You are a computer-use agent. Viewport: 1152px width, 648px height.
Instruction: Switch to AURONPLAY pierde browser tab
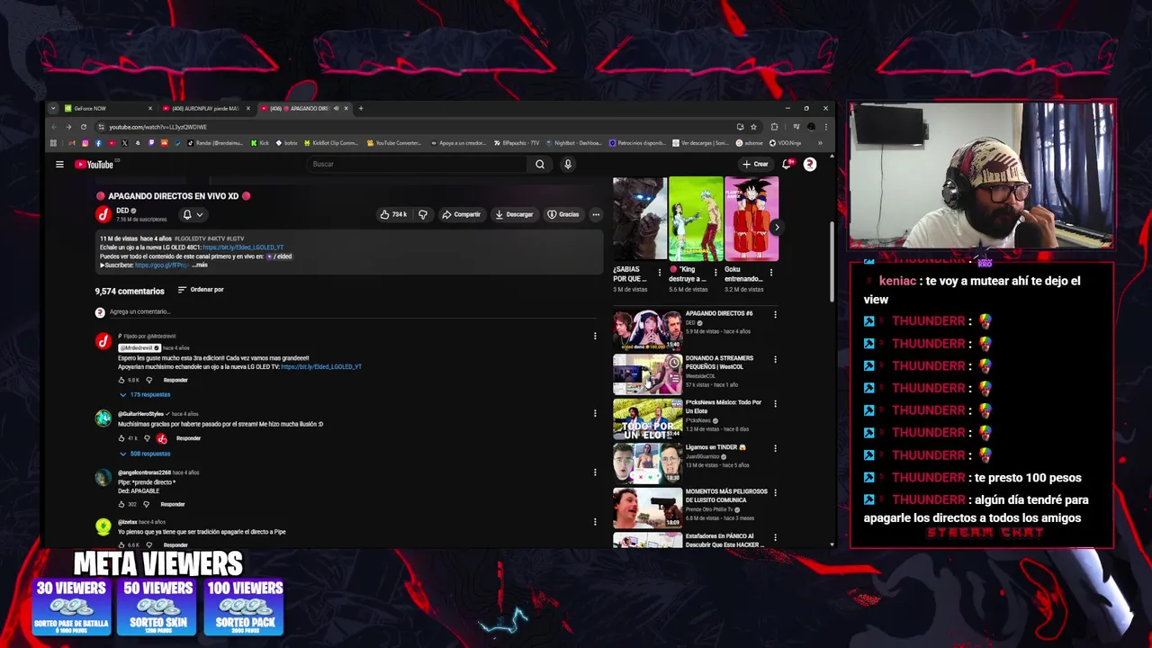(x=206, y=109)
